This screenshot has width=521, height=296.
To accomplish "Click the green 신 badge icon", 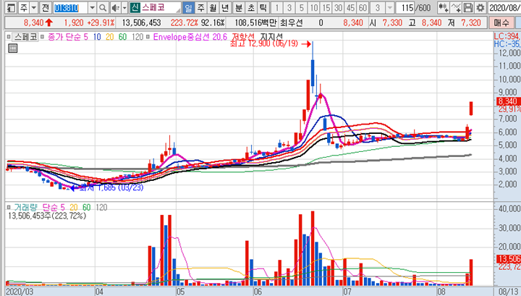I will pyautogui.click(x=135, y=8).
